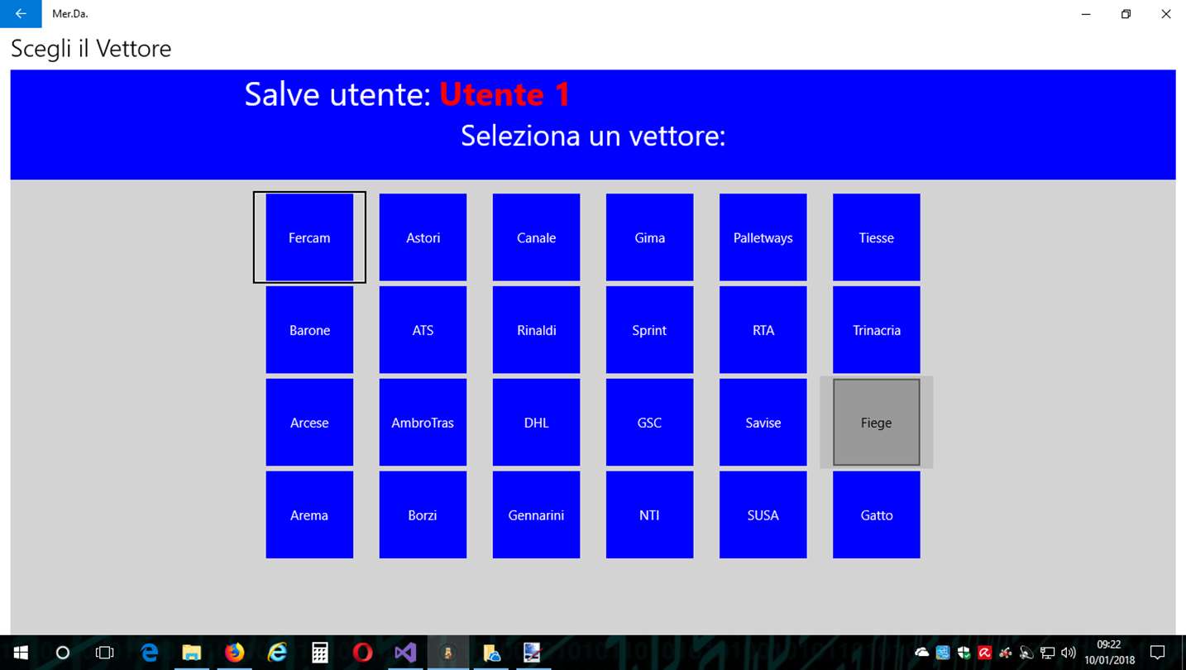The height and width of the screenshot is (670, 1186).
Task: Launch Firefox from taskbar
Action: [235, 653]
